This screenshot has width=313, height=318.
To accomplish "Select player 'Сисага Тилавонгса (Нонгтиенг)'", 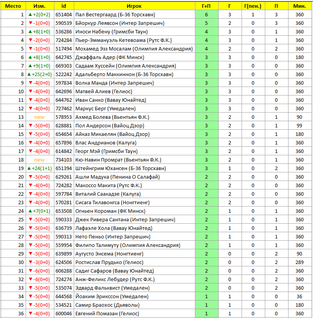I will [112, 202].
